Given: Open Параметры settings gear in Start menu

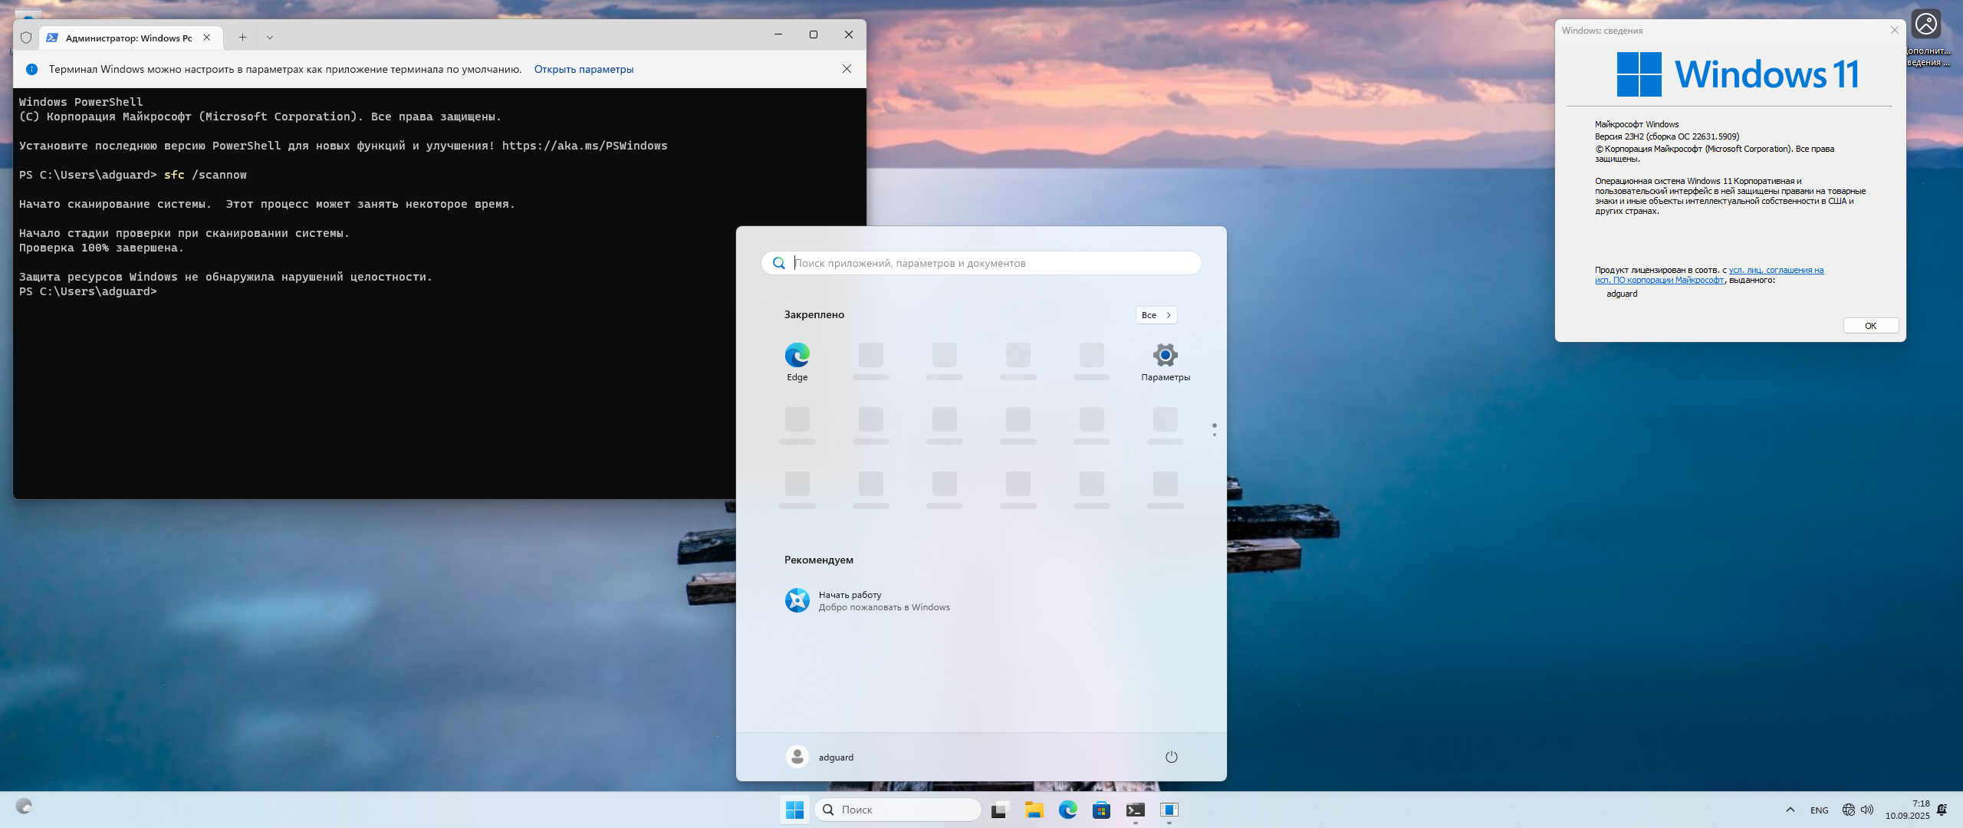Looking at the screenshot, I should click(1165, 361).
